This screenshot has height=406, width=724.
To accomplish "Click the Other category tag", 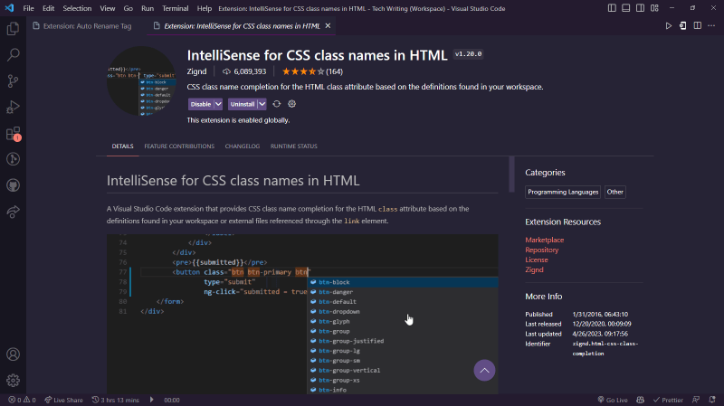I will pos(615,192).
